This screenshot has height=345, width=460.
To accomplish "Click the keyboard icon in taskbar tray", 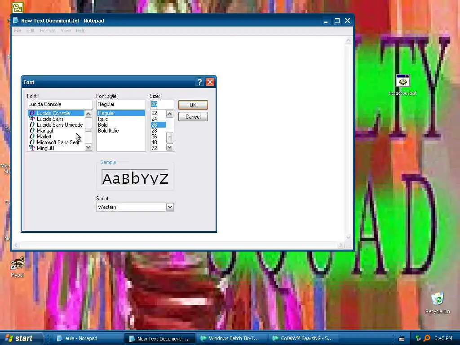I will point(402,339).
